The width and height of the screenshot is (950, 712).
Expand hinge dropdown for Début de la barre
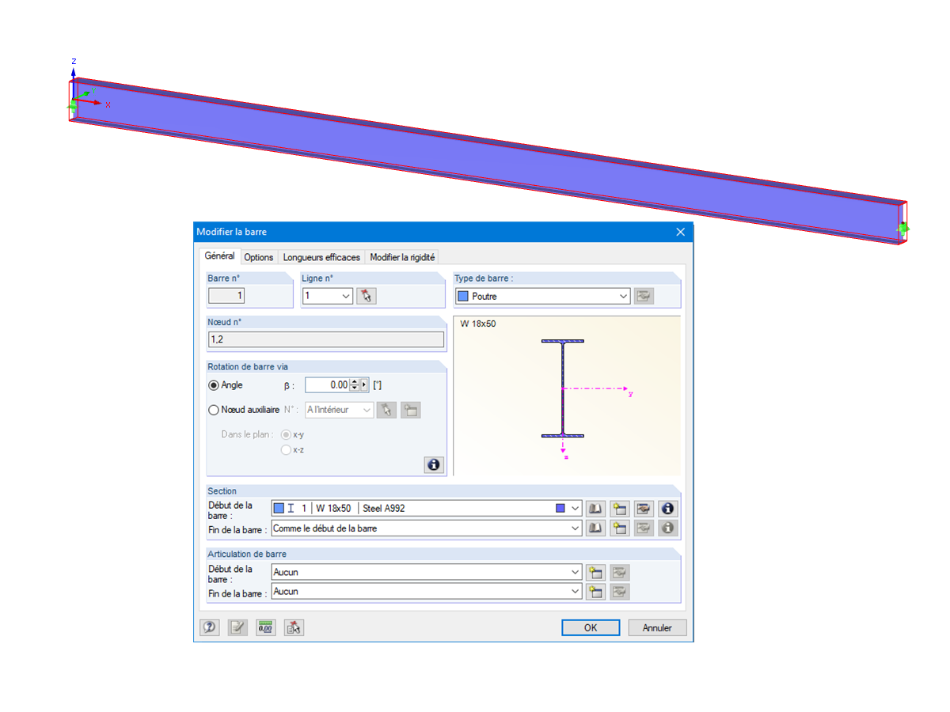576,572
